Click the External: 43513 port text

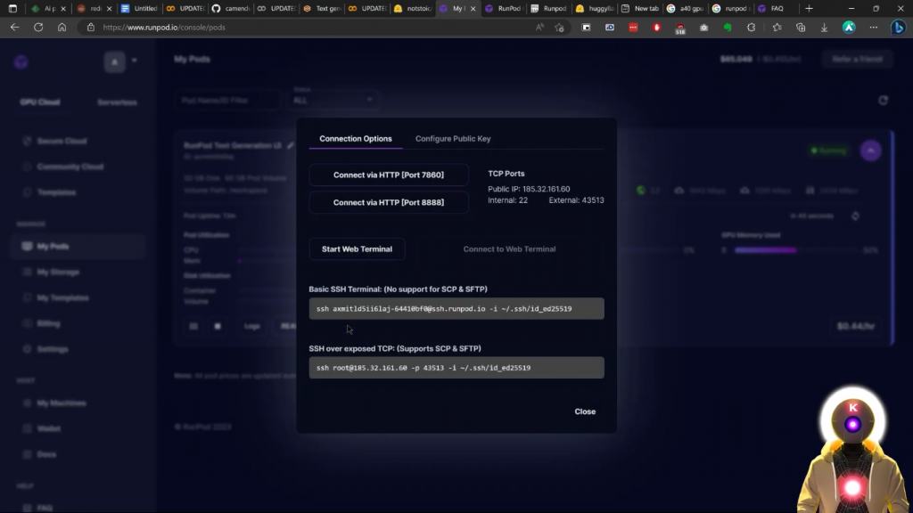576,200
